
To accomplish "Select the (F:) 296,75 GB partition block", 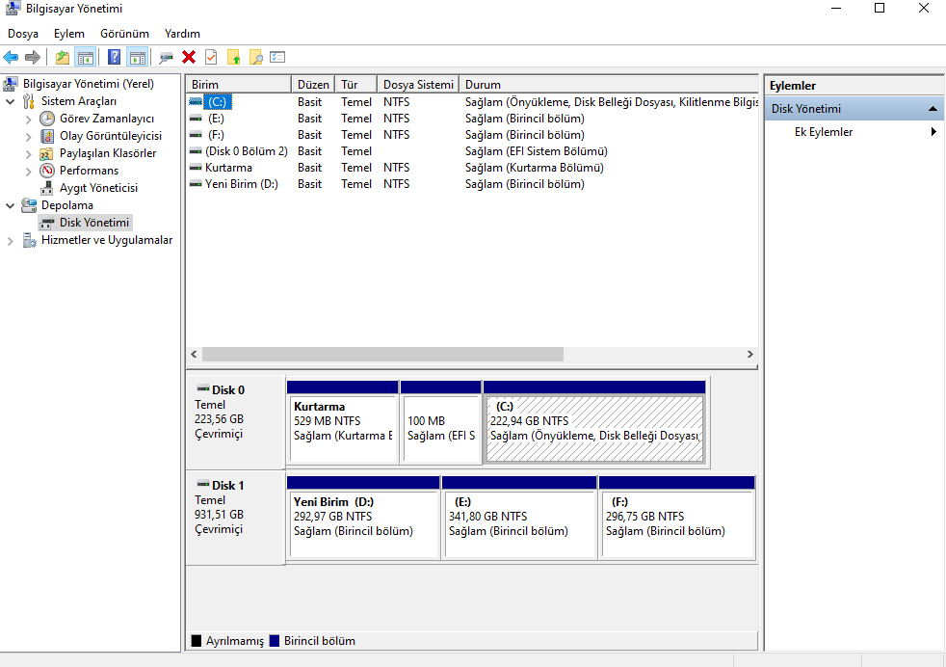I will pos(677,518).
